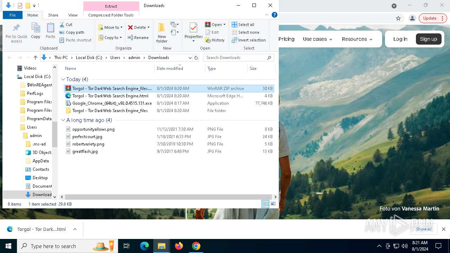The image size is (450, 253).
Task: Open the Pricing link on webpage
Action: pyautogui.click(x=287, y=39)
